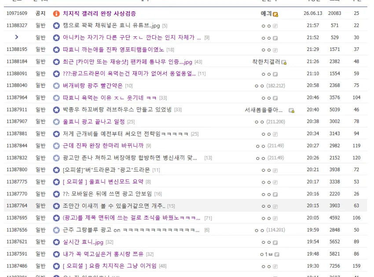
Task: Open the [43] comments on the 팬카페 통나무 인증 post
Action: [198, 62]
